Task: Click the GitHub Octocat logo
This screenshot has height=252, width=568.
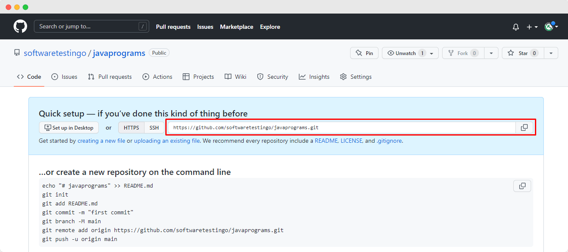Action: tap(20, 26)
